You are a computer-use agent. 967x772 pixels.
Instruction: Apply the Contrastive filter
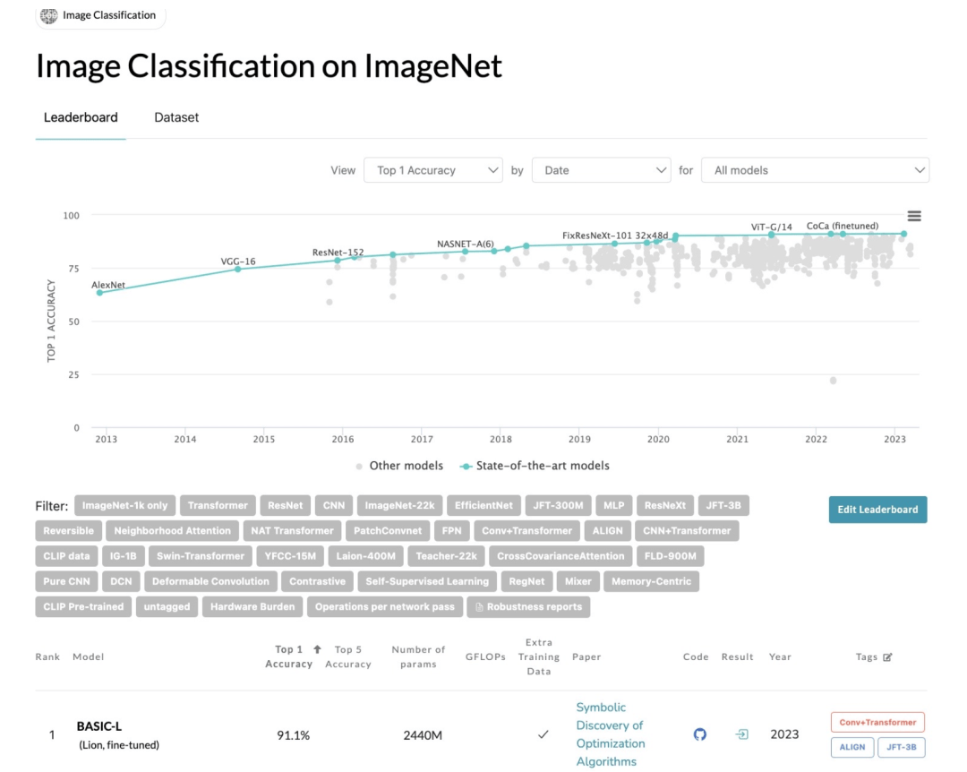(317, 581)
